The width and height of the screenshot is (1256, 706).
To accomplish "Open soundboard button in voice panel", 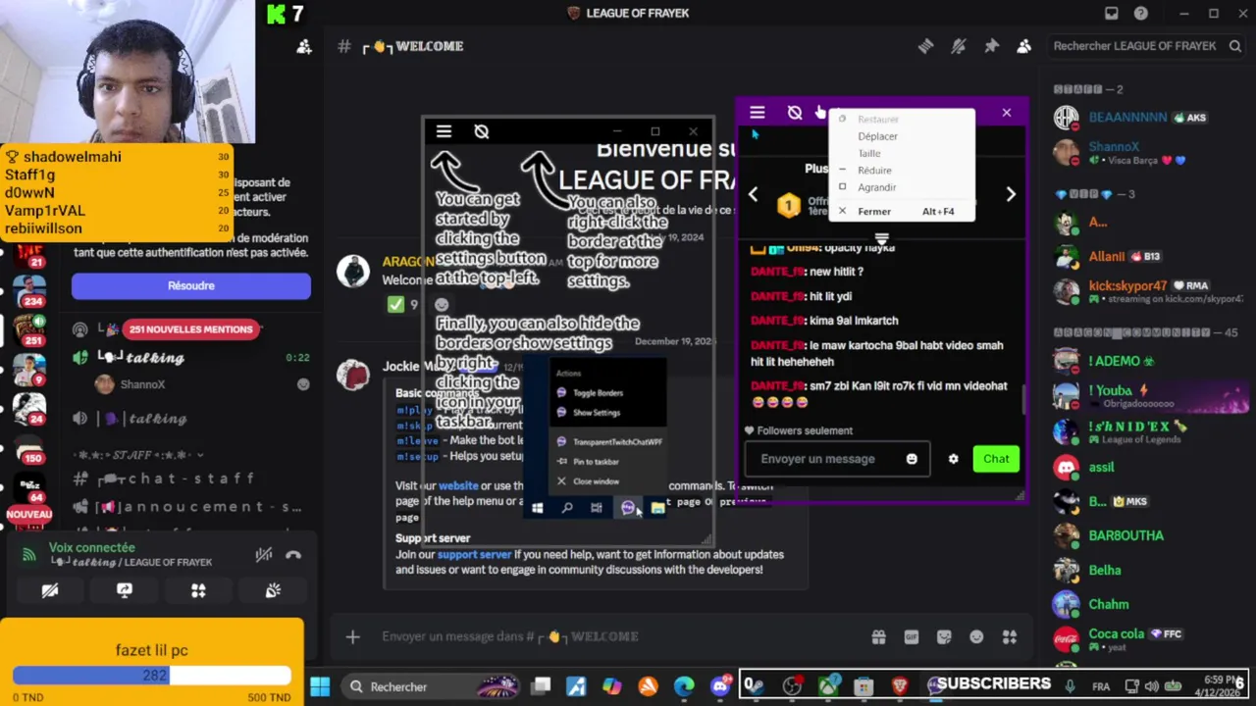I will 273,590.
